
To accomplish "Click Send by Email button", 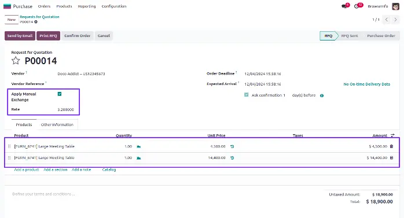I will 20,36.
